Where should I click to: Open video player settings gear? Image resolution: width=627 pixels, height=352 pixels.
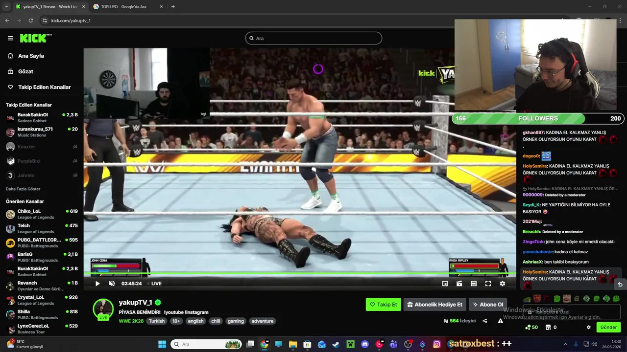502,284
